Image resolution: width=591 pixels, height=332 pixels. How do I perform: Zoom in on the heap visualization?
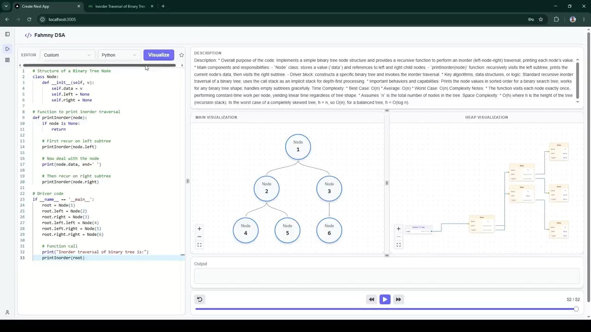pyautogui.click(x=398, y=229)
